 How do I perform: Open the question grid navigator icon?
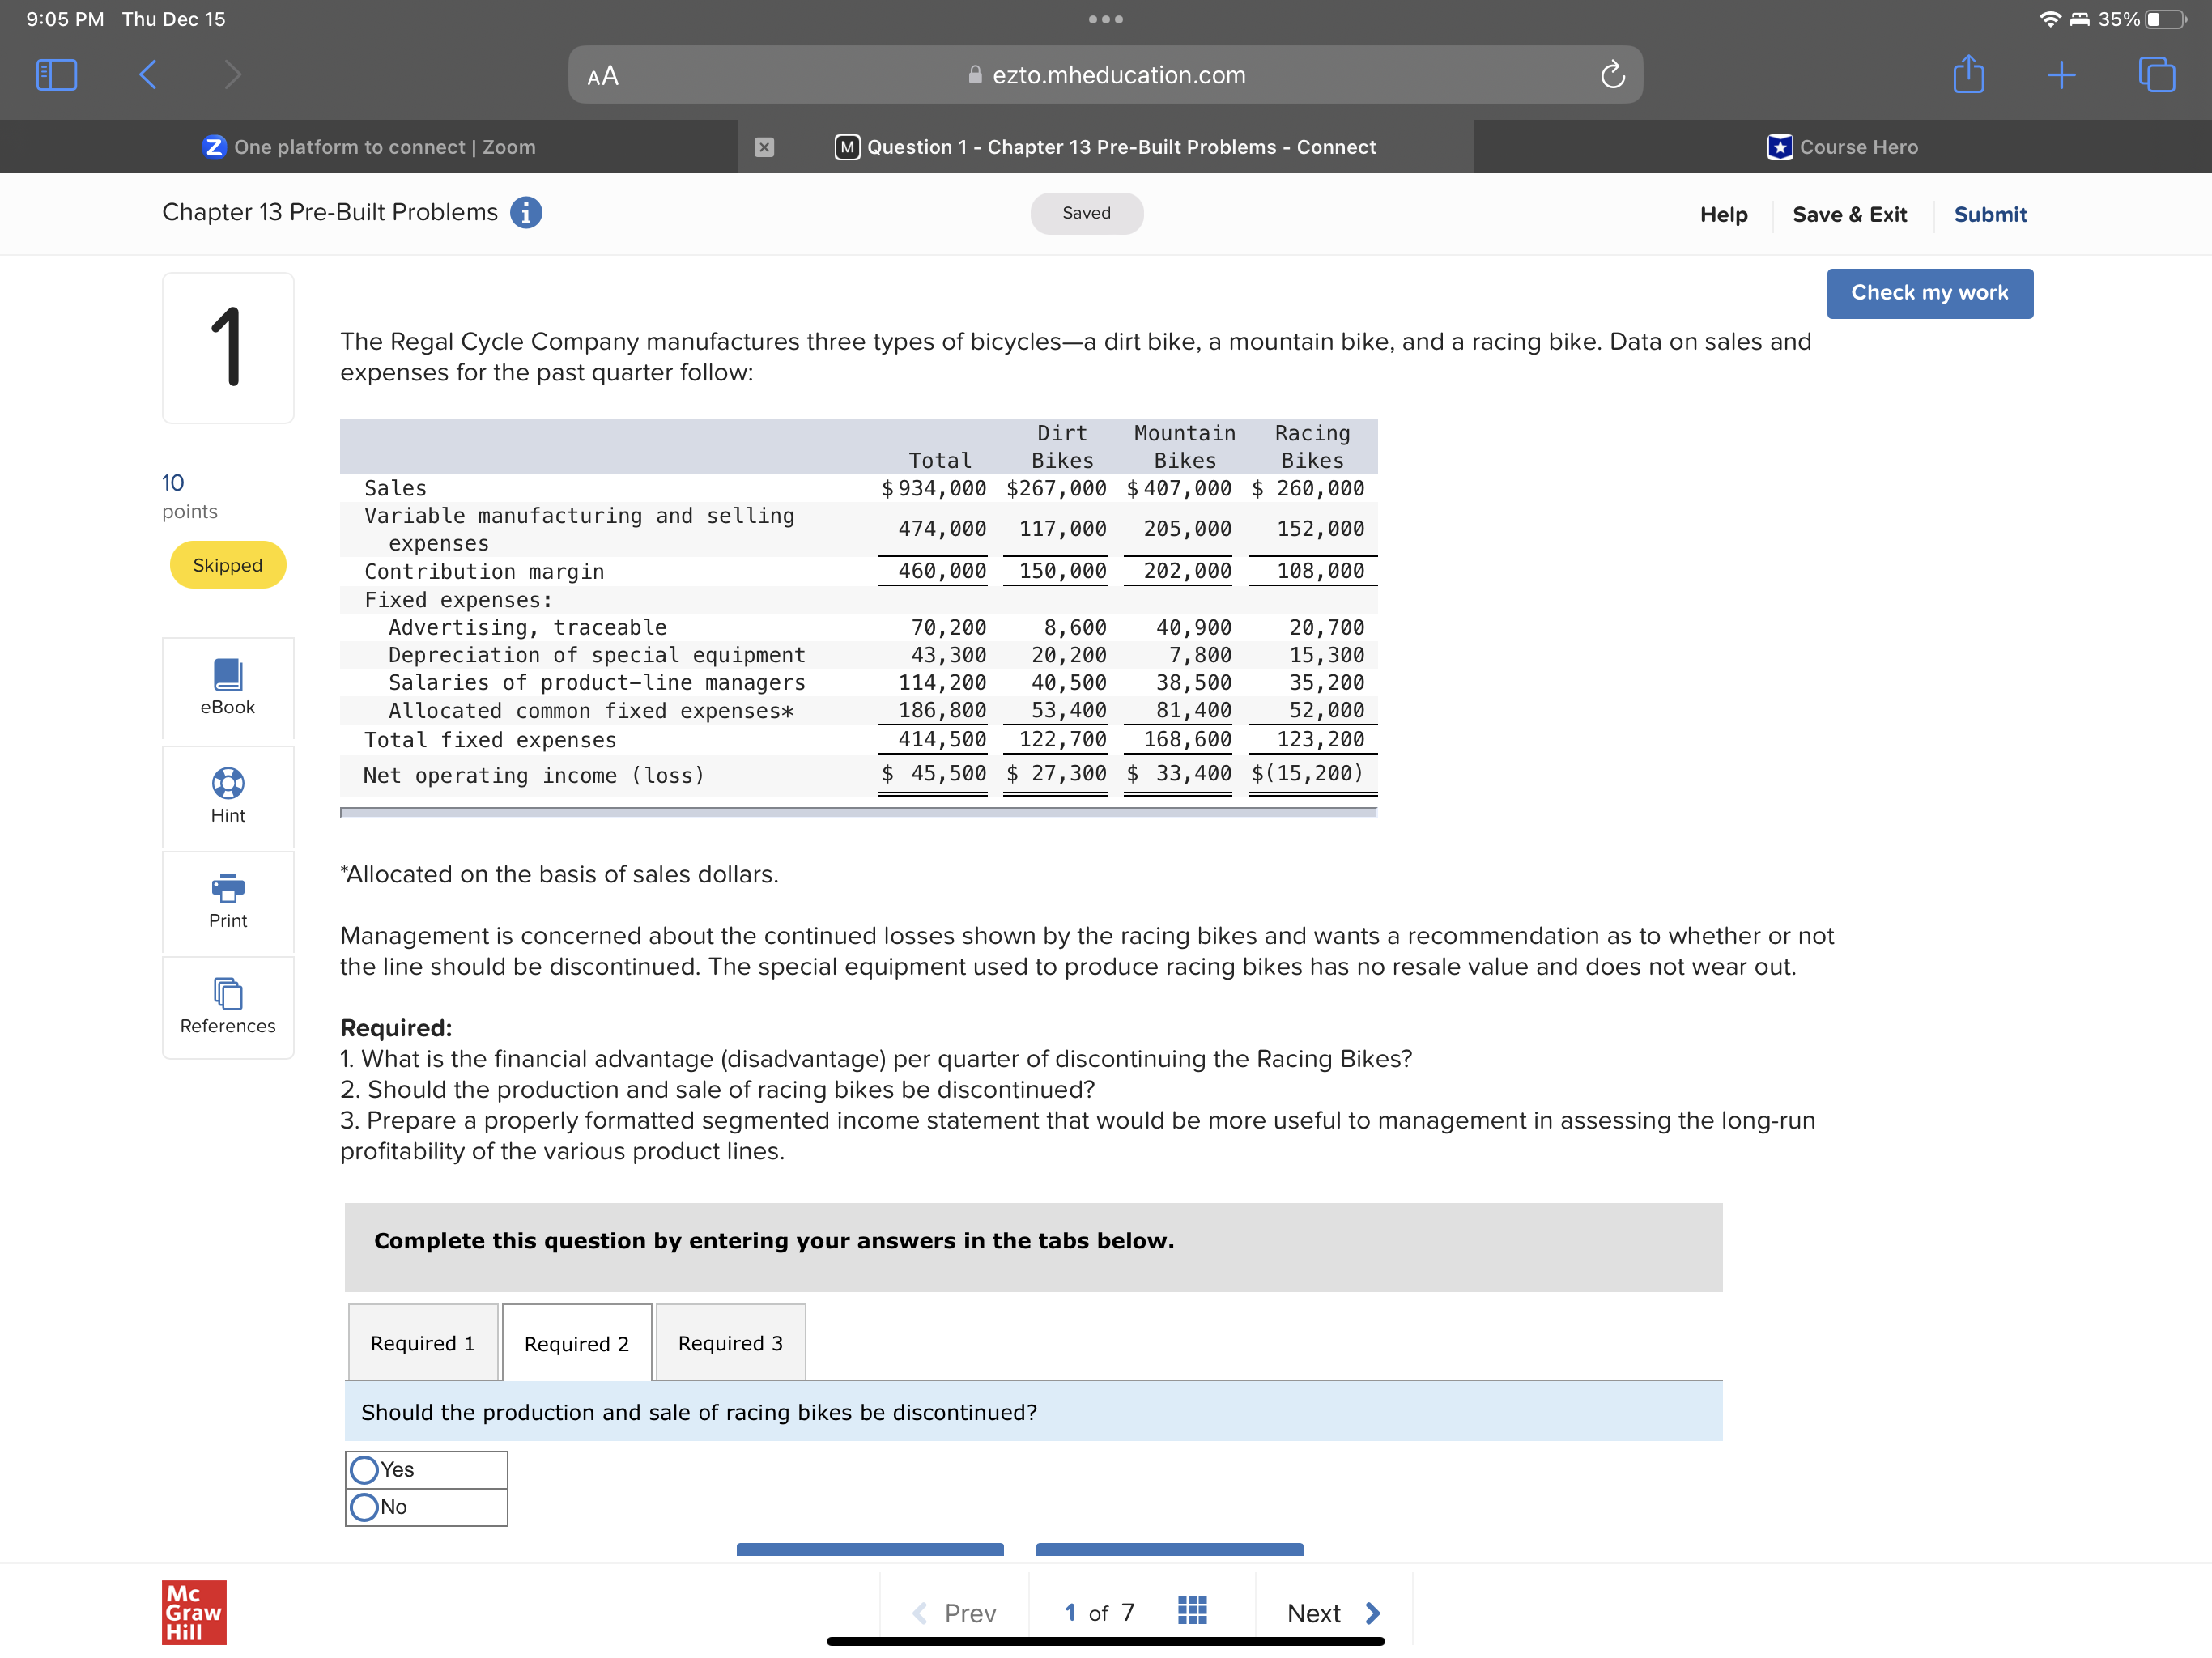click(x=1192, y=1610)
